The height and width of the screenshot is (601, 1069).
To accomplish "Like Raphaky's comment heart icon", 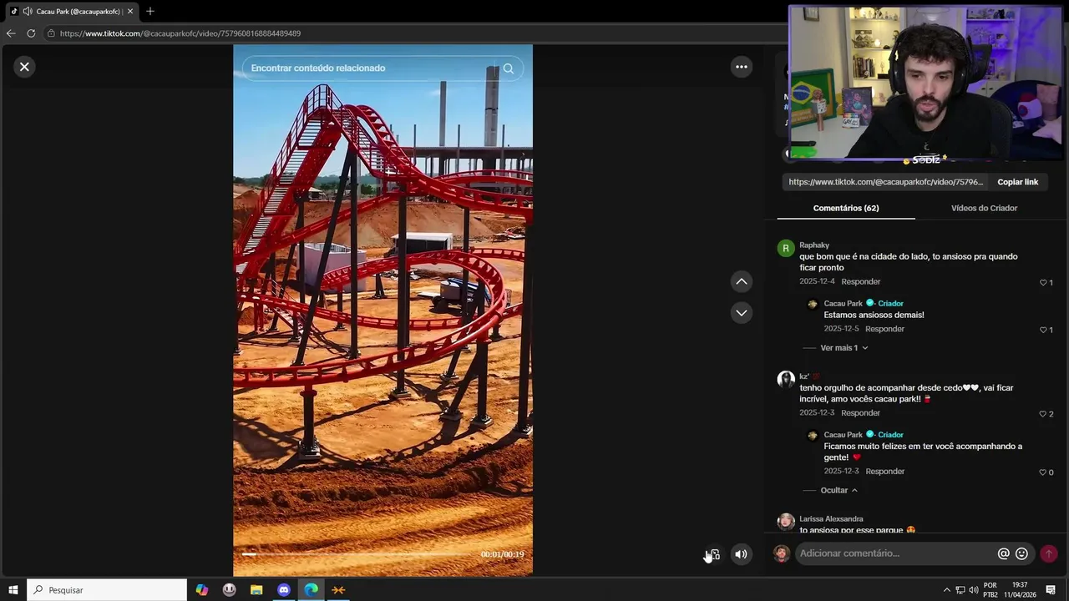I will 1043,283.
